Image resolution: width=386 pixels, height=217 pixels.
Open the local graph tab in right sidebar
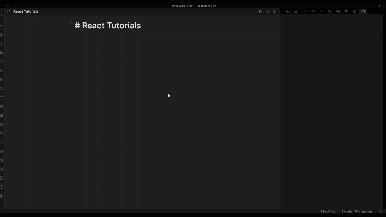click(338, 11)
